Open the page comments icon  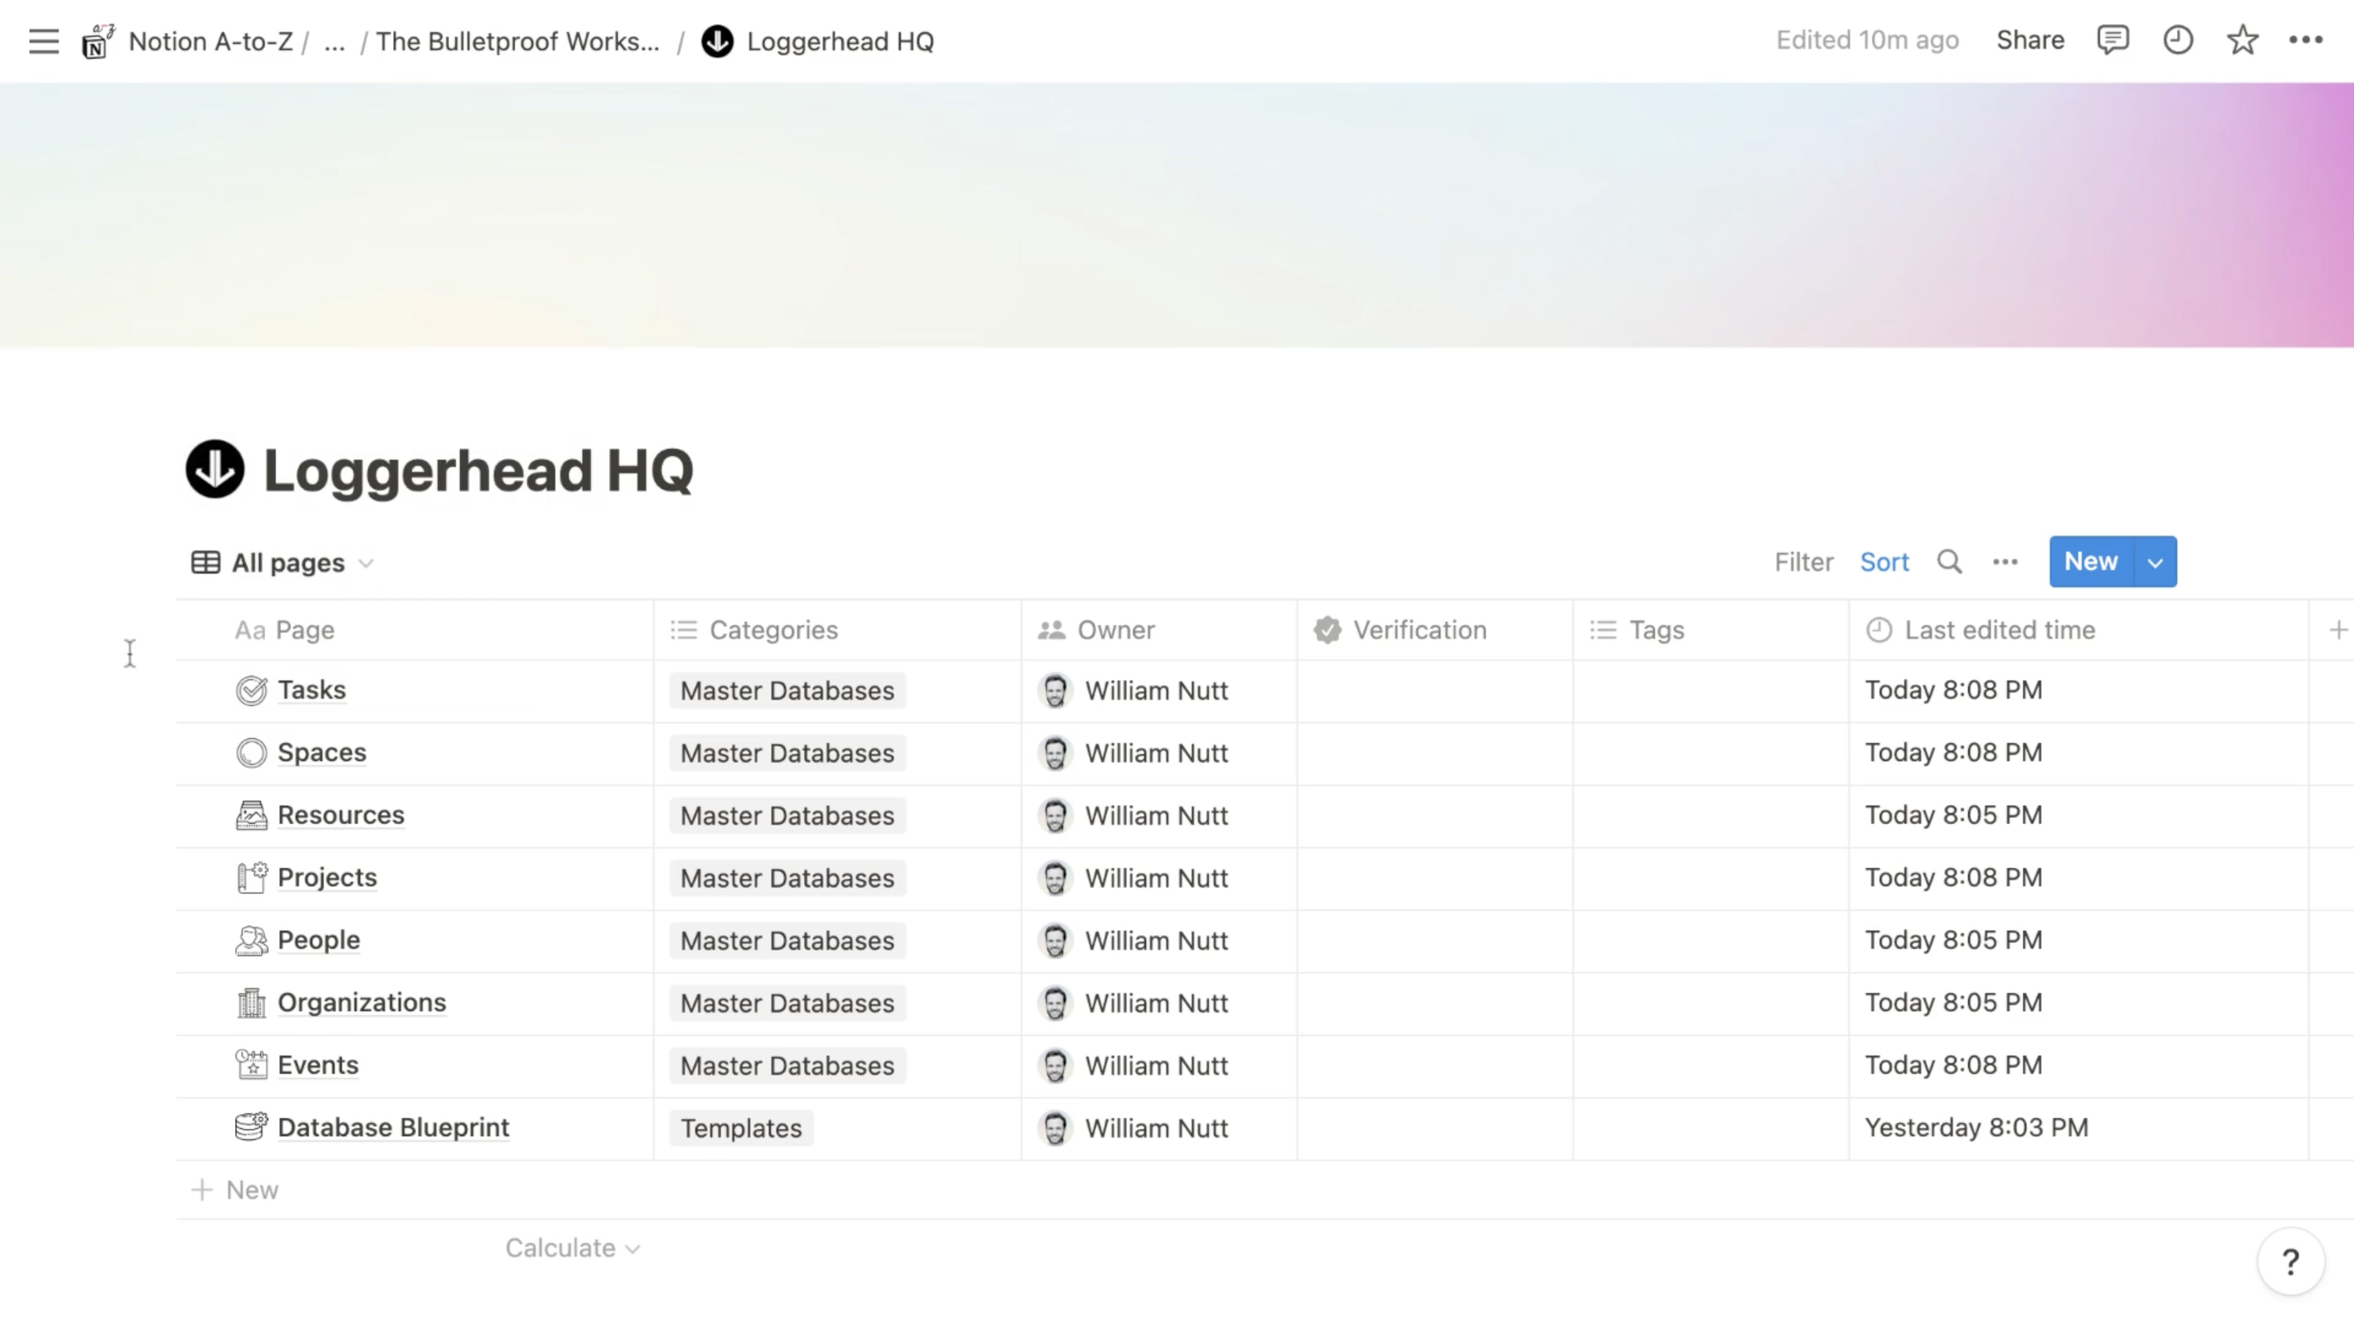(x=2114, y=39)
